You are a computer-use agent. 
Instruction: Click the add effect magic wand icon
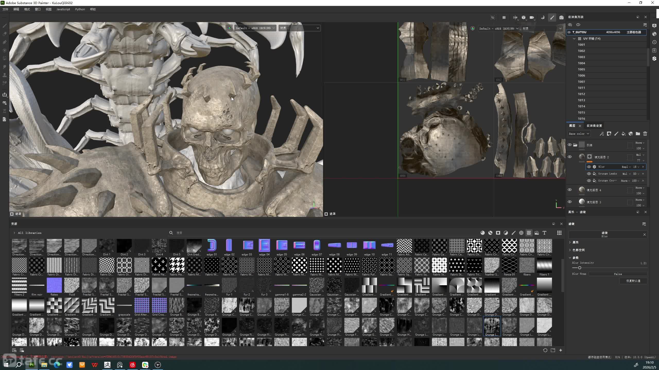tap(602, 134)
